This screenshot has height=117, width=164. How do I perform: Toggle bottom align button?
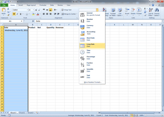click(x=50, y=10)
